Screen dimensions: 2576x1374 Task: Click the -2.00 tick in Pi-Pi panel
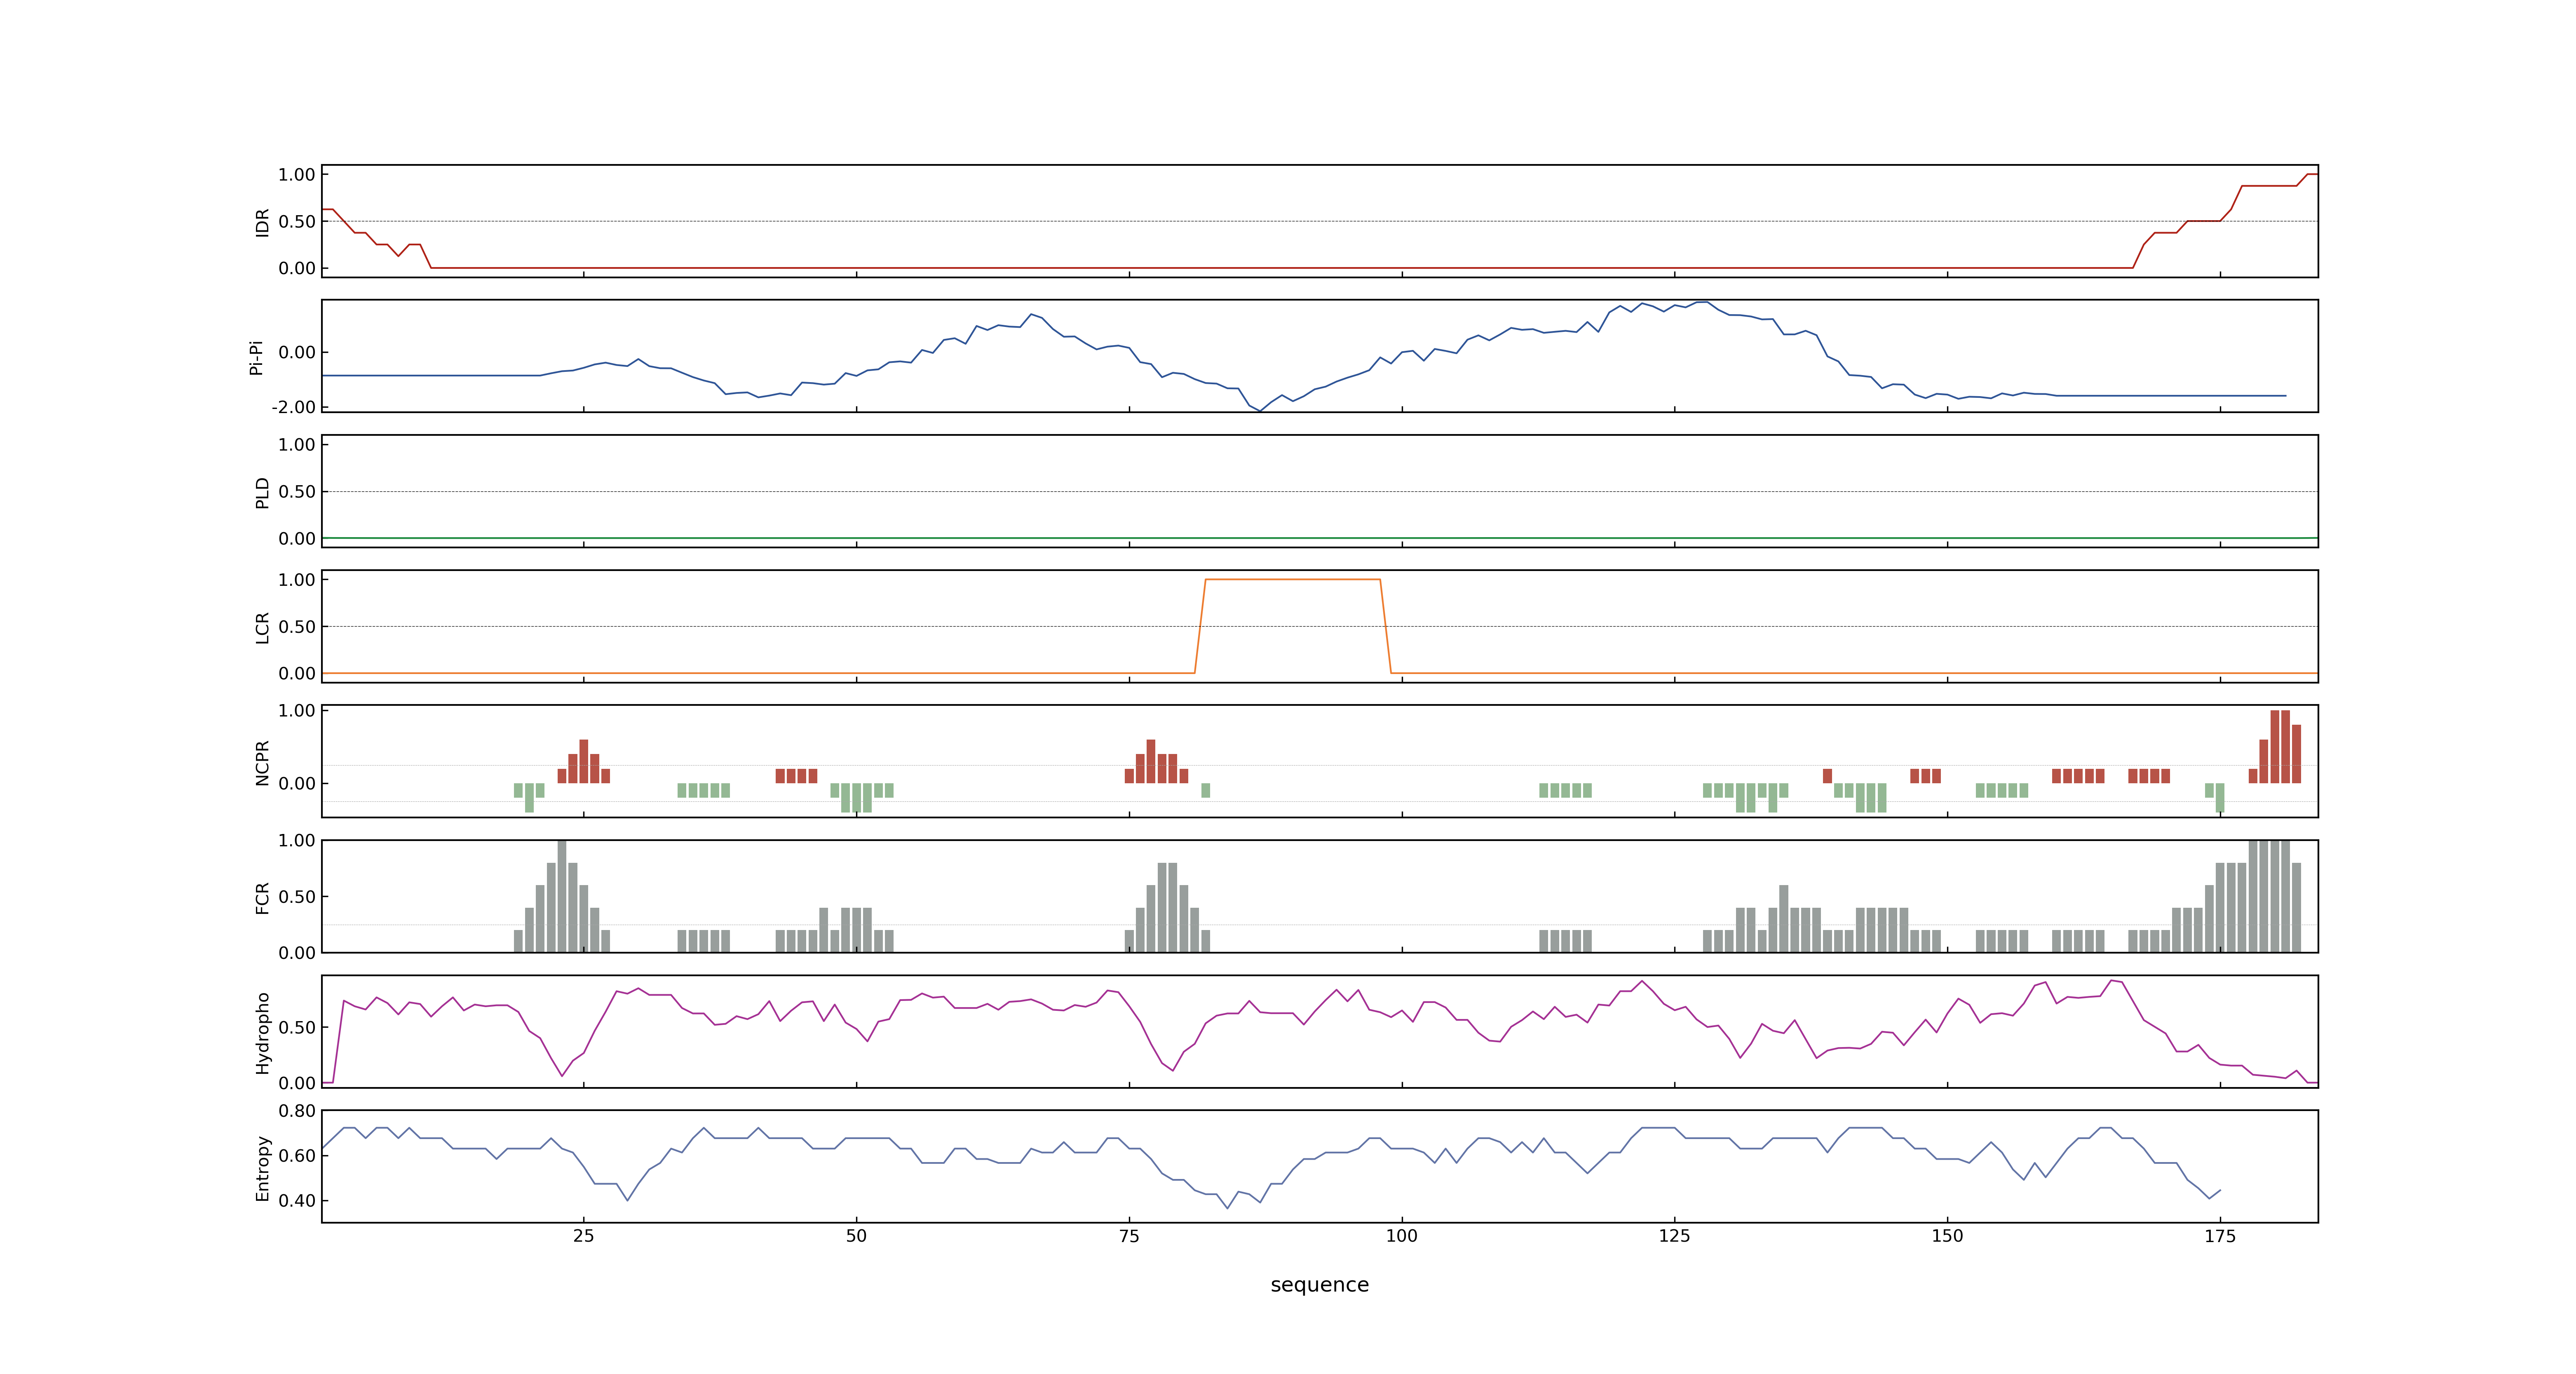(x=294, y=407)
